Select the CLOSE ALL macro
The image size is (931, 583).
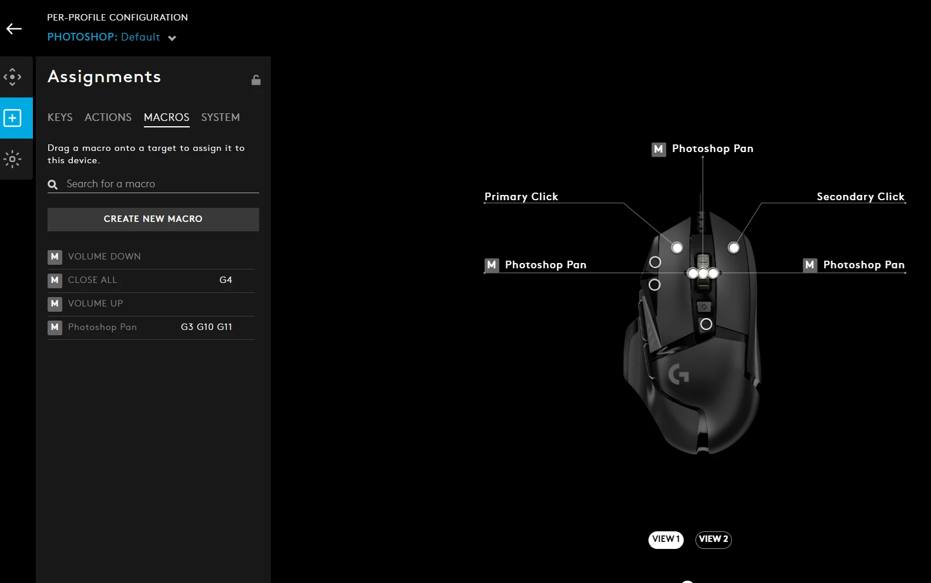click(x=151, y=280)
